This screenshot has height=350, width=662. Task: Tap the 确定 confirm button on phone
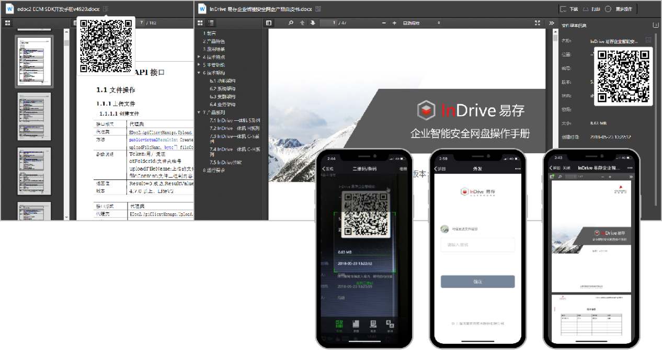click(477, 281)
